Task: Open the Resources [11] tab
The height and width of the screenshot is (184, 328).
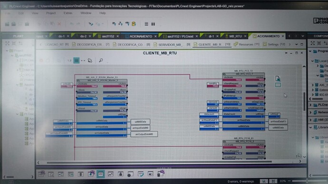Action: (246, 44)
